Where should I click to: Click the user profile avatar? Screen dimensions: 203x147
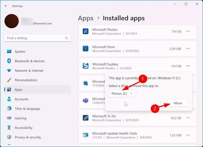coord(12,21)
